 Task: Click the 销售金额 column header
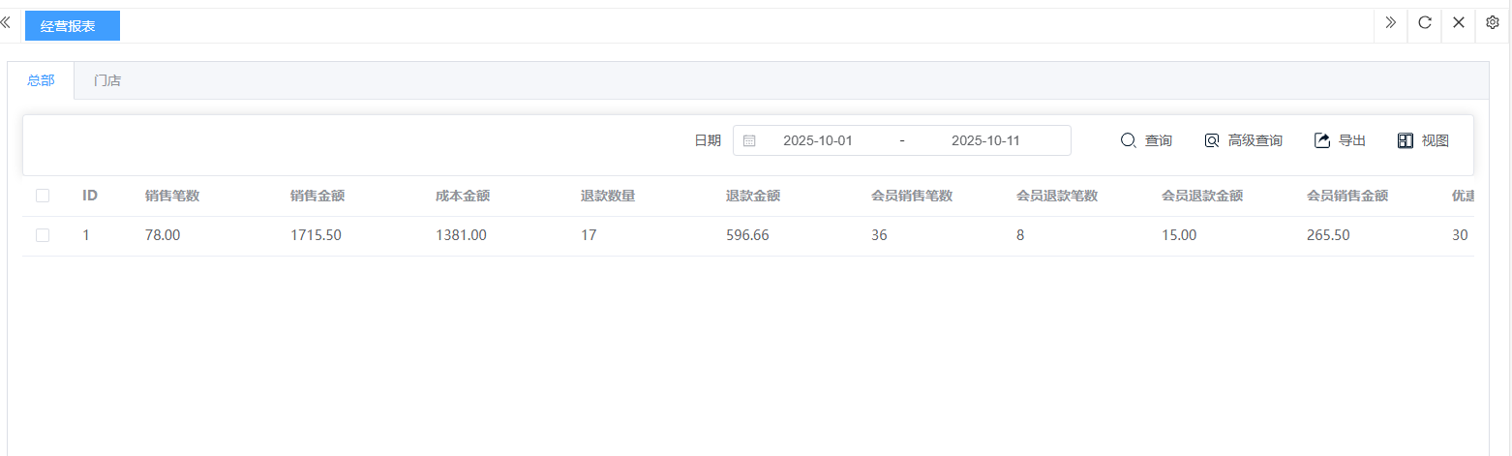point(318,196)
